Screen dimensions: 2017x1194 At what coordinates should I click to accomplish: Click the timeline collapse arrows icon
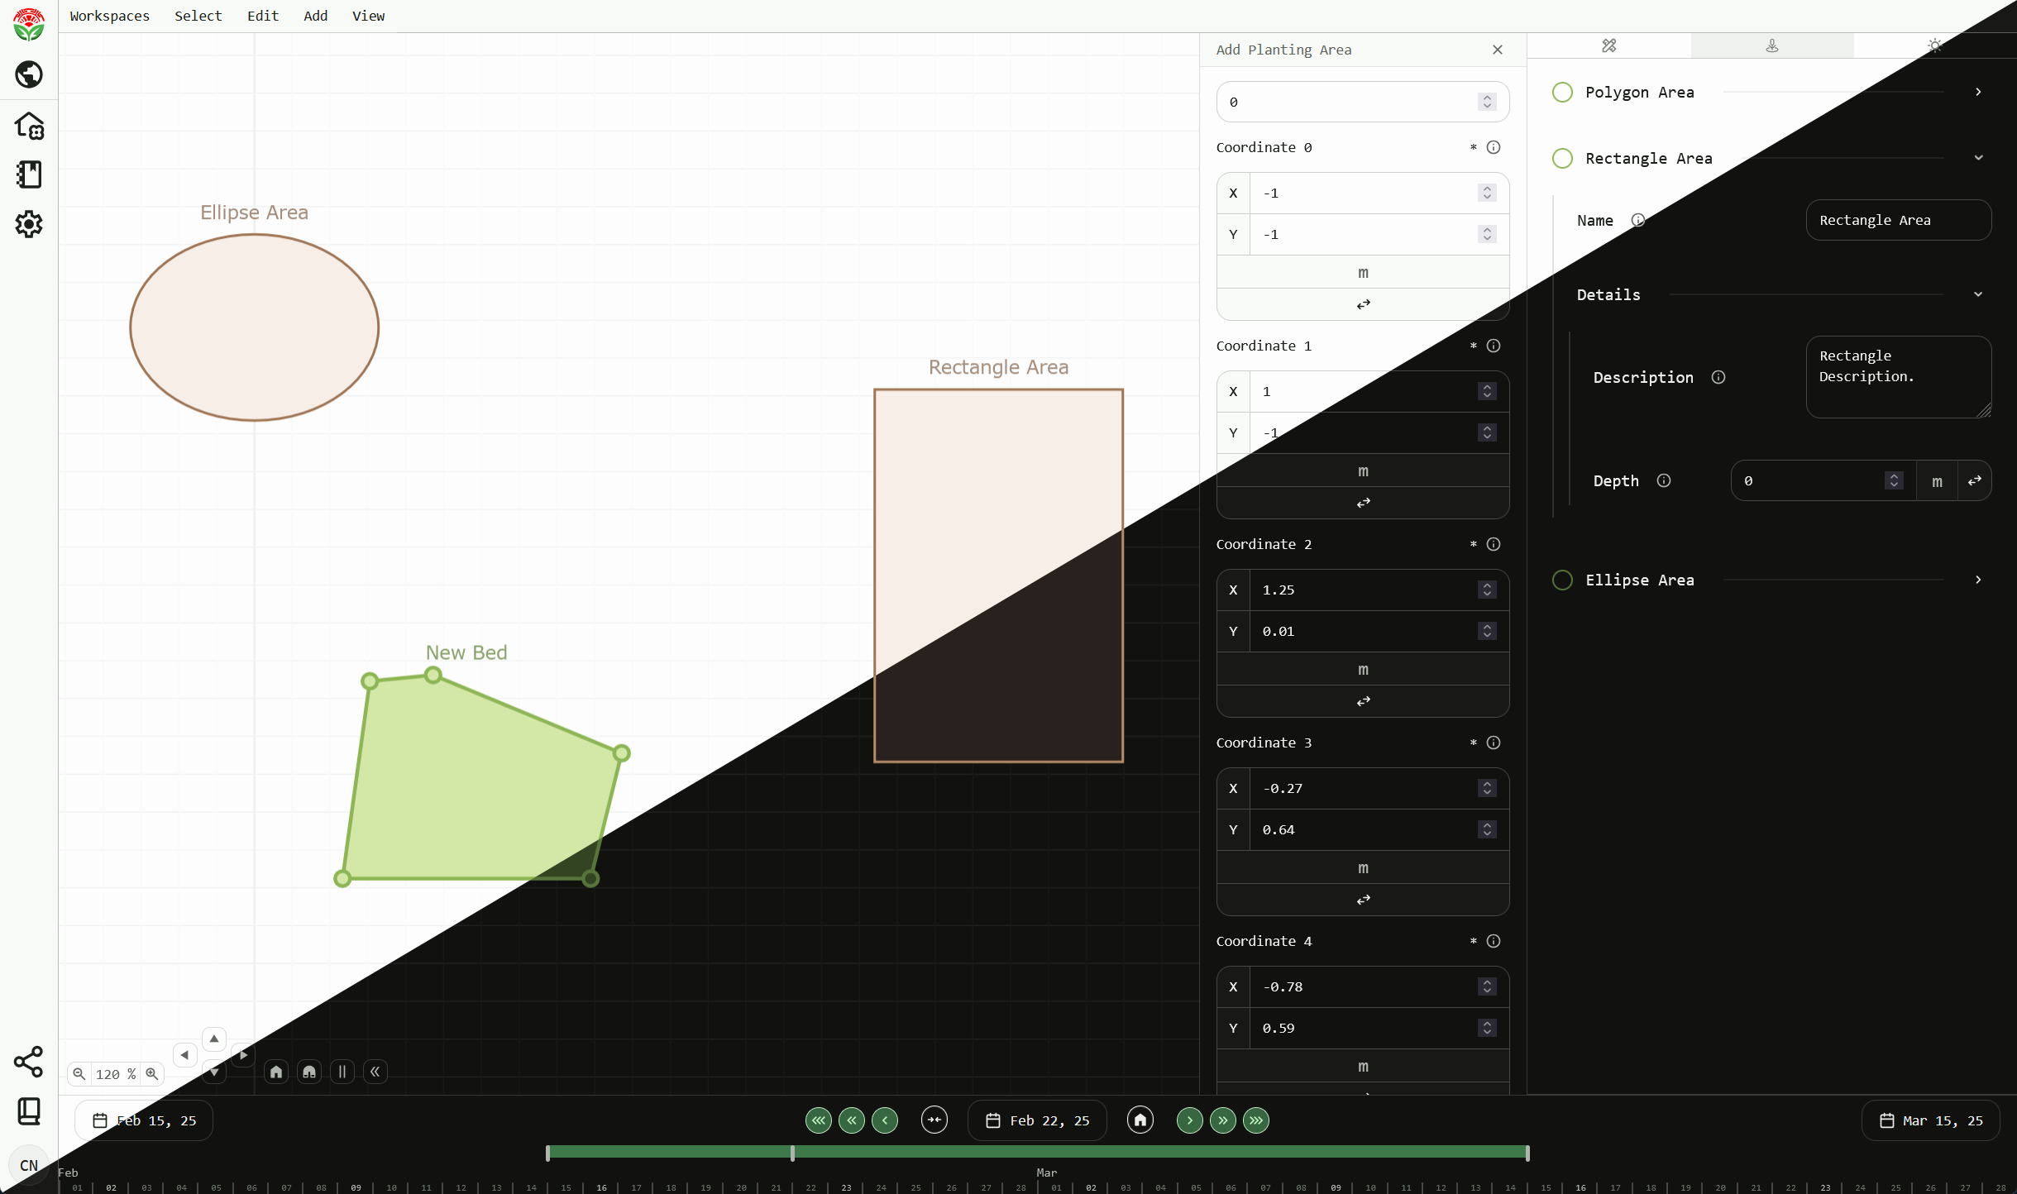coord(934,1120)
